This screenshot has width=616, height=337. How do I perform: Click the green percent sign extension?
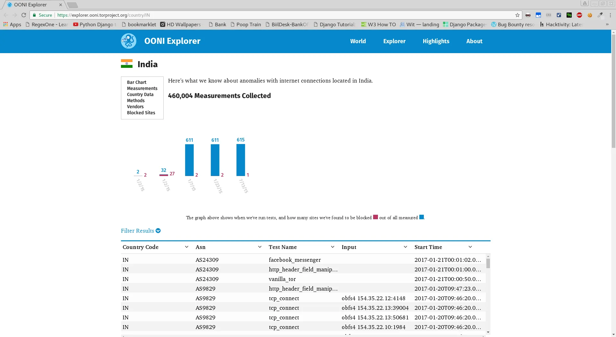[569, 15]
